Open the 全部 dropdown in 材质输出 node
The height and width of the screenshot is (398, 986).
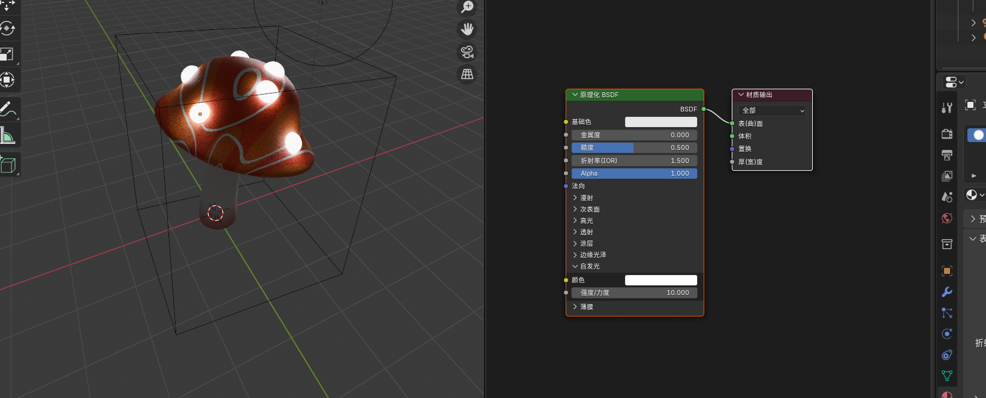click(772, 110)
